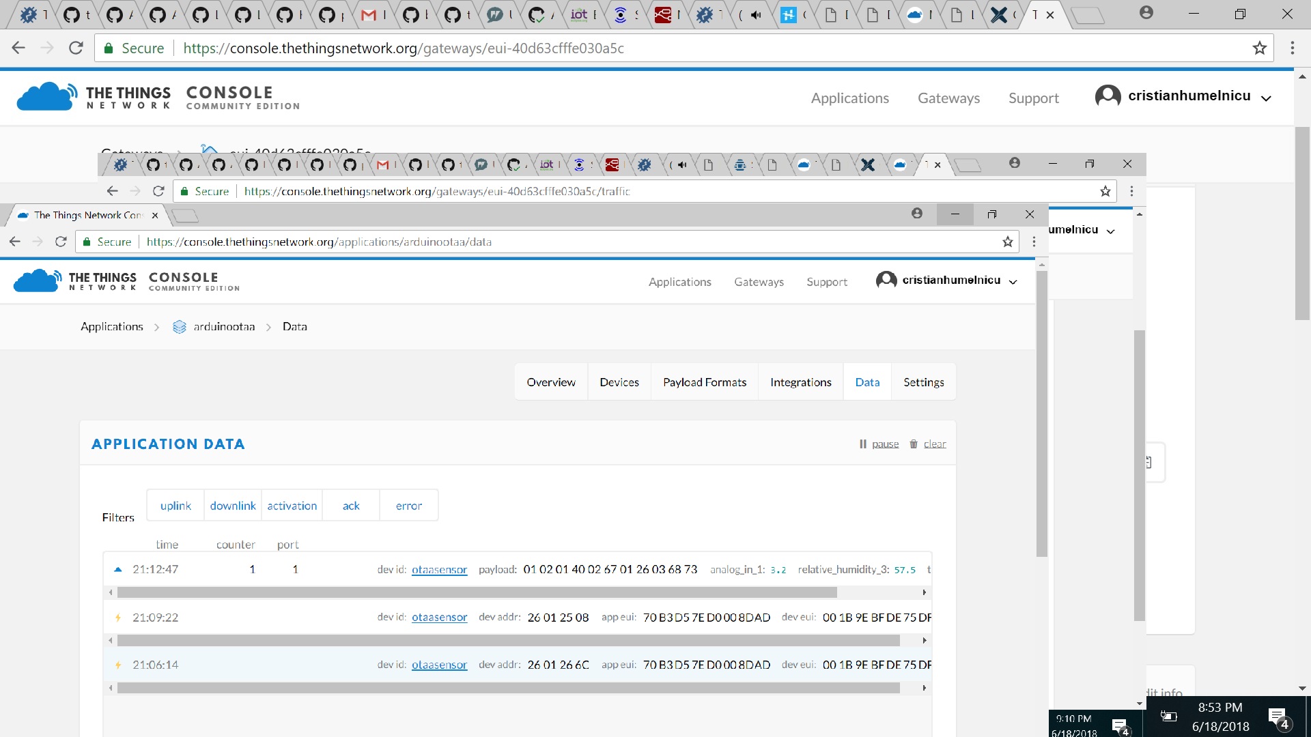Toggle the error filter
This screenshot has height=737, width=1311.
(409, 506)
